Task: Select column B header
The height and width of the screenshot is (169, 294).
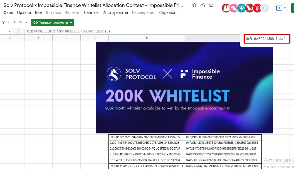Action: point(38,38)
